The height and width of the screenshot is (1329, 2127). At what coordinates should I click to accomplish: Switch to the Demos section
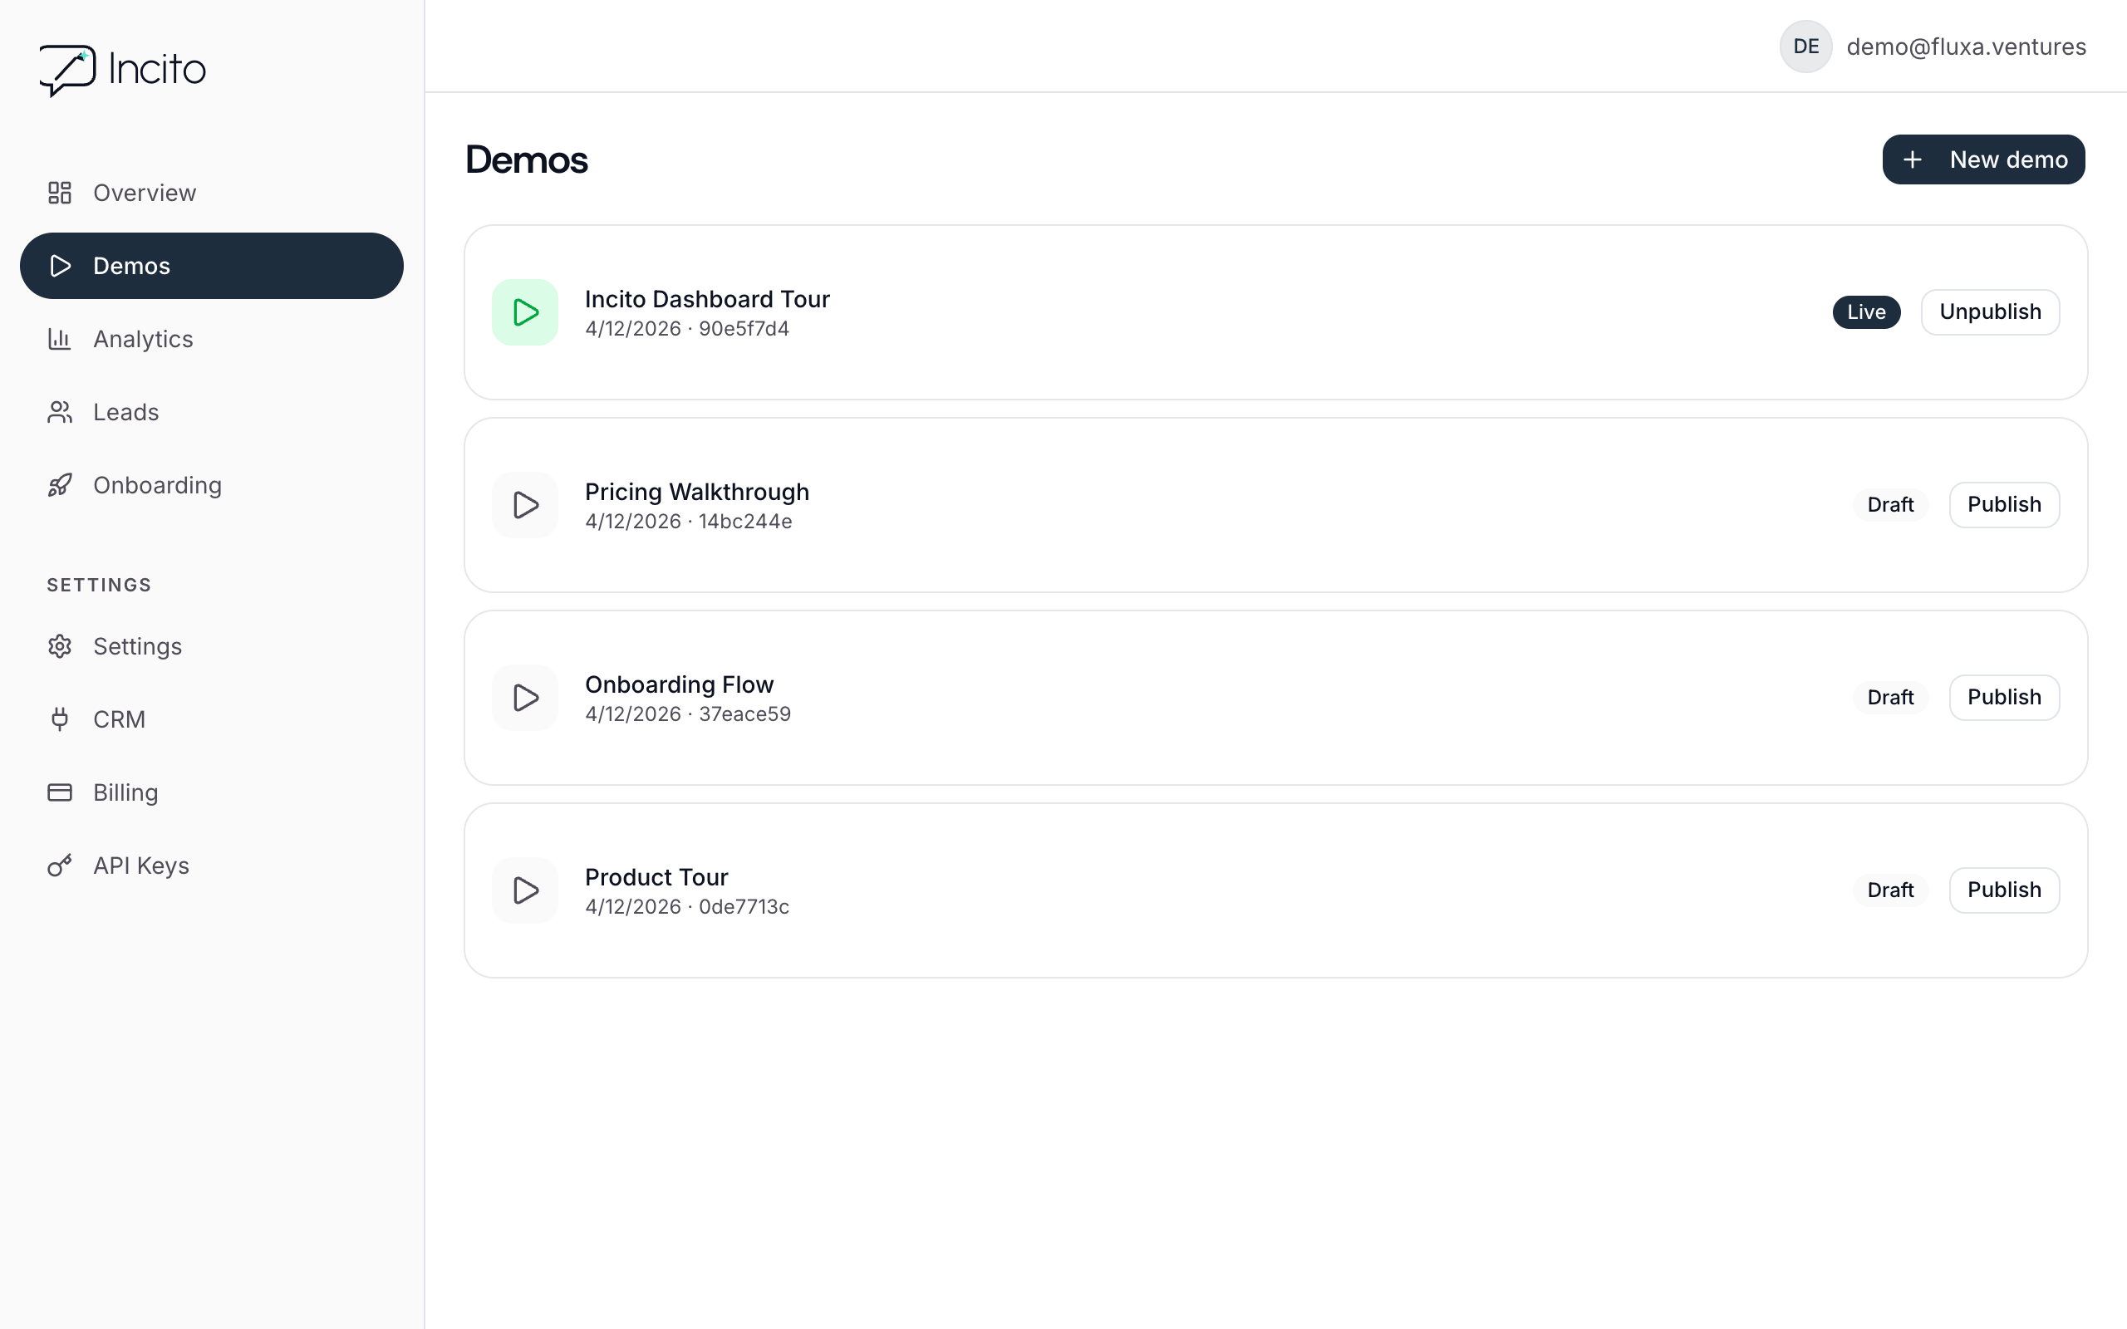(x=132, y=266)
